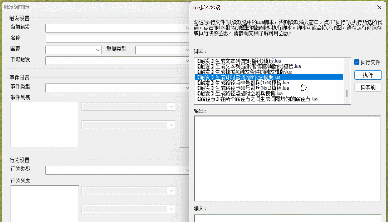Expand the 重复类型 dropdown

(x=162, y=50)
